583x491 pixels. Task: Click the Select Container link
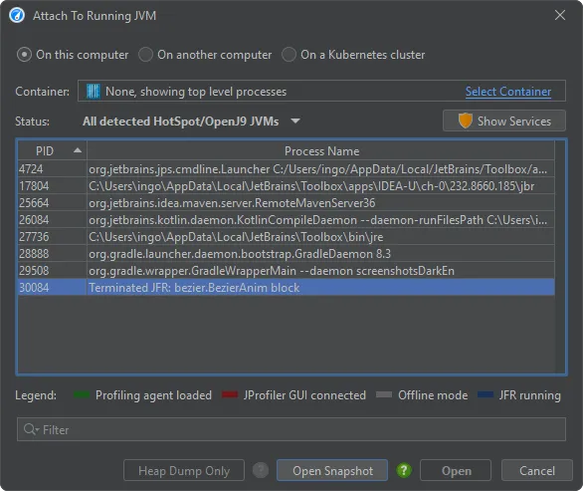tap(508, 92)
